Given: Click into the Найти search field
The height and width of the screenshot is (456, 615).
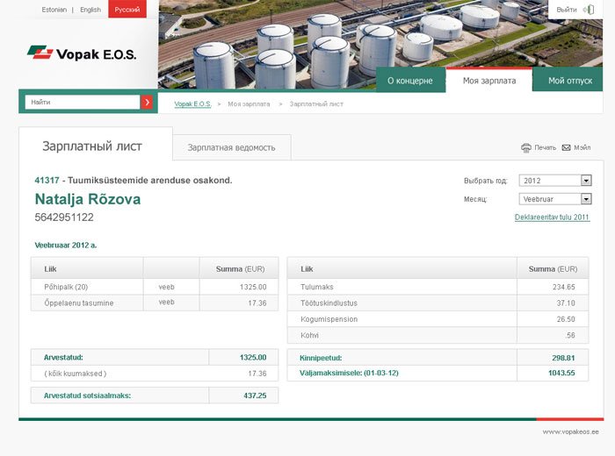Looking at the screenshot, I should click(x=82, y=103).
